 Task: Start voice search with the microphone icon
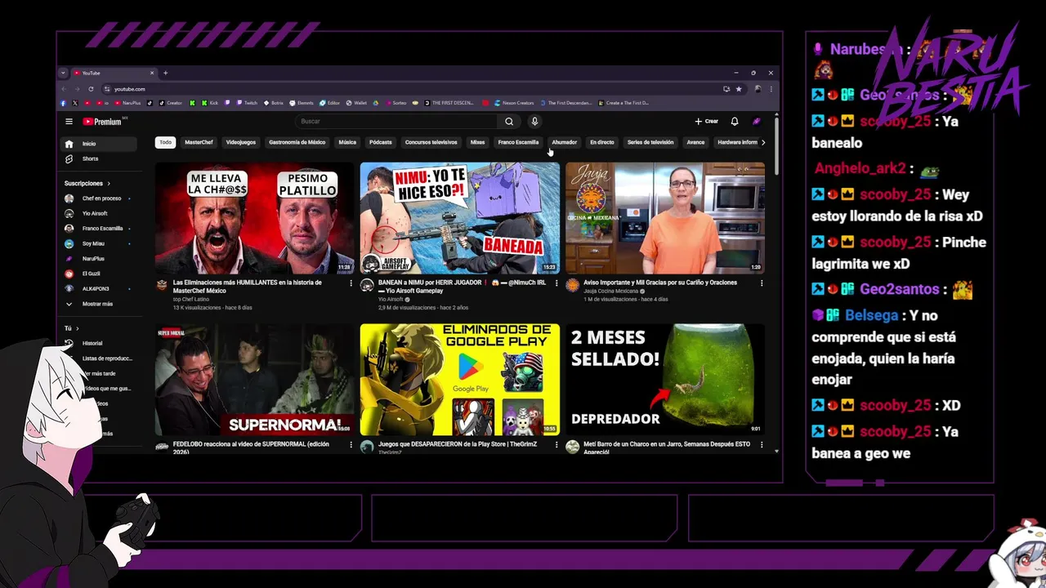534,122
